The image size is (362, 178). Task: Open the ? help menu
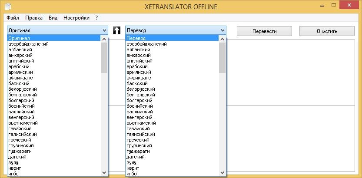pos(97,18)
